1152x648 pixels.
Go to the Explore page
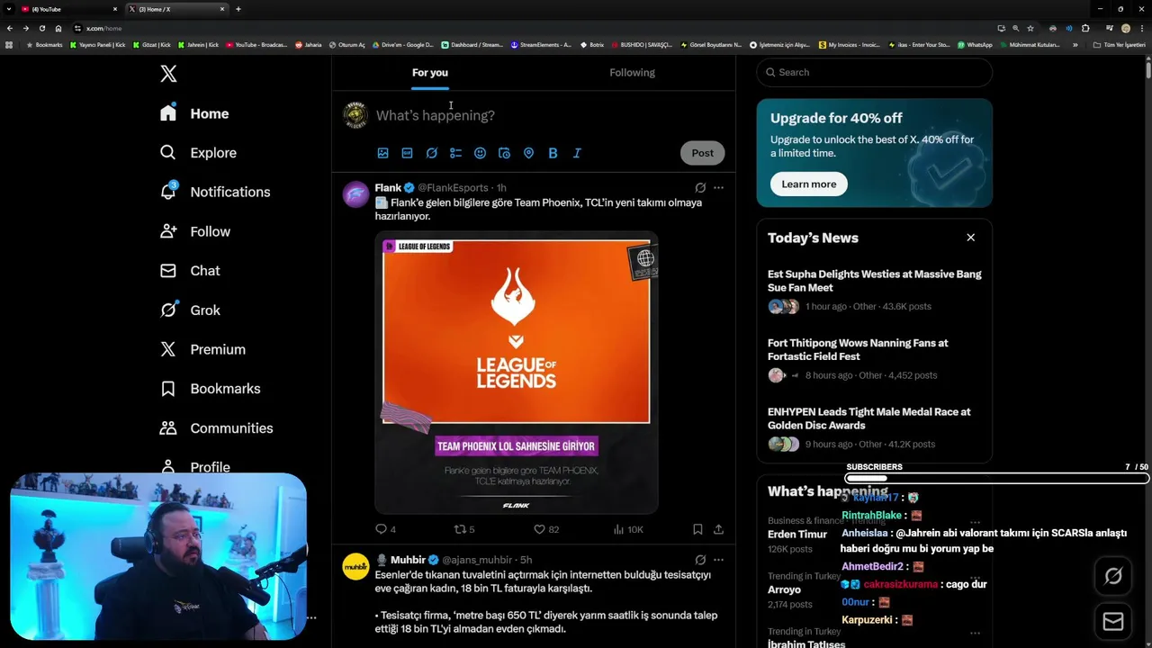tap(198, 153)
